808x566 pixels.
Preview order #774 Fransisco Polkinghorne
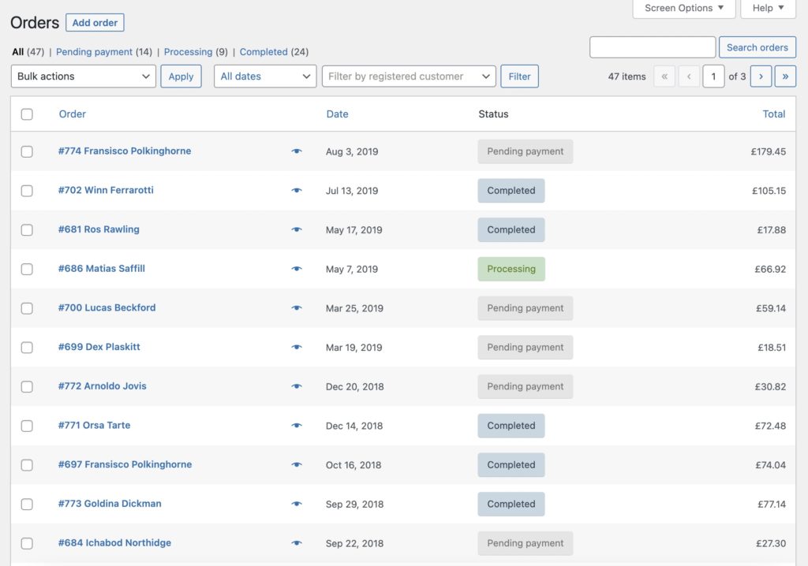point(296,151)
